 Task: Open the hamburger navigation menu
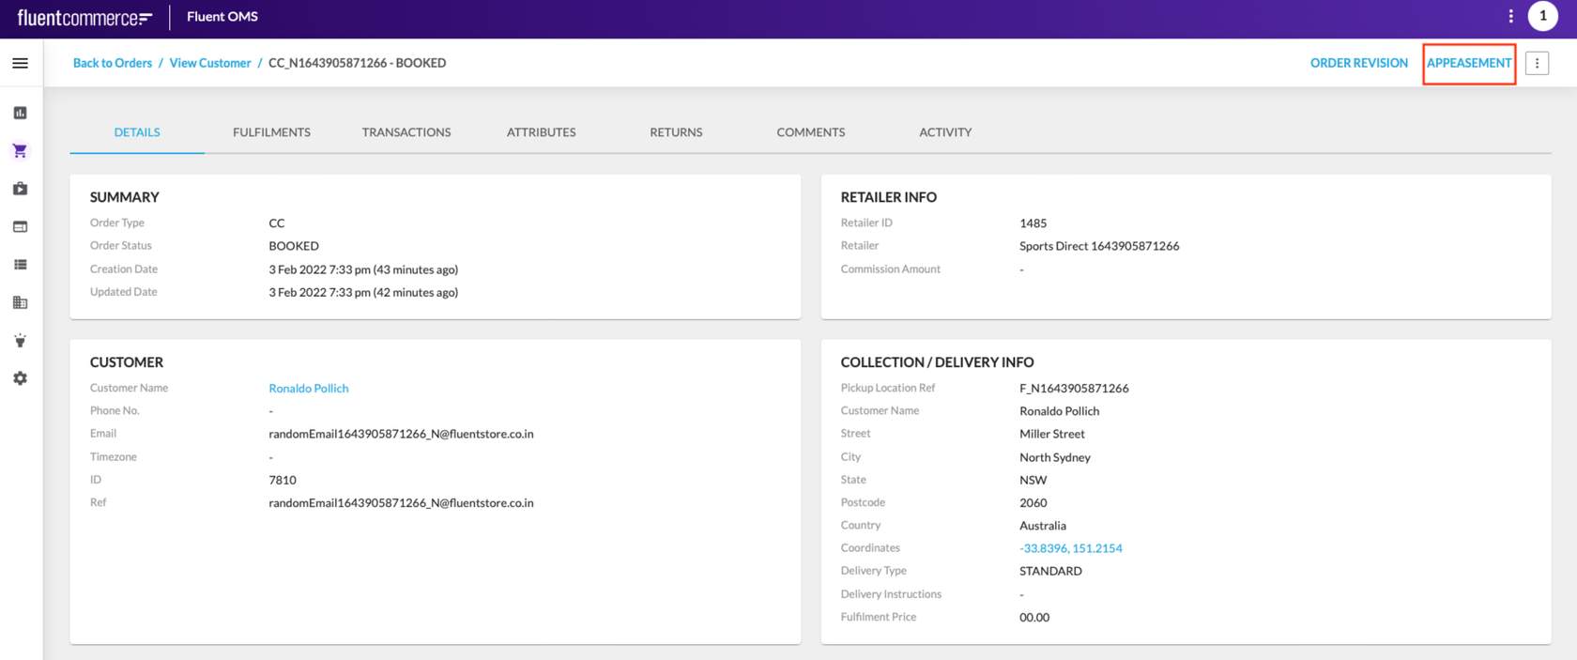click(x=20, y=63)
